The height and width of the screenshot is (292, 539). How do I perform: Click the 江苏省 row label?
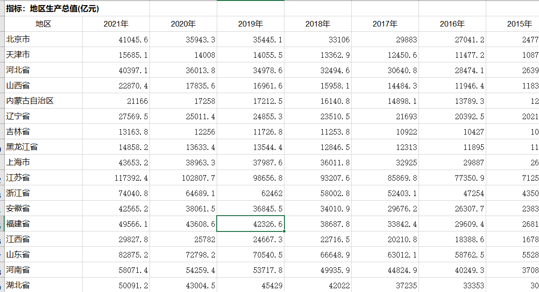coord(43,177)
